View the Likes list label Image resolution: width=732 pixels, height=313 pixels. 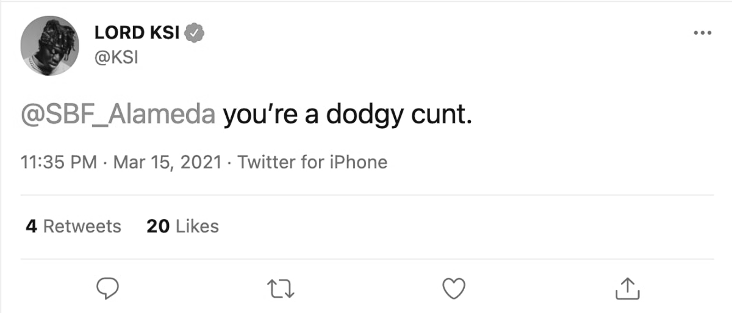coord(197,226)
